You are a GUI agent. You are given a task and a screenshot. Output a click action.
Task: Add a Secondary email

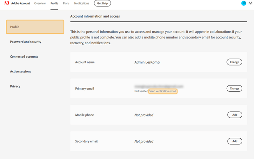pyautogui.click(x=235, y=141)
